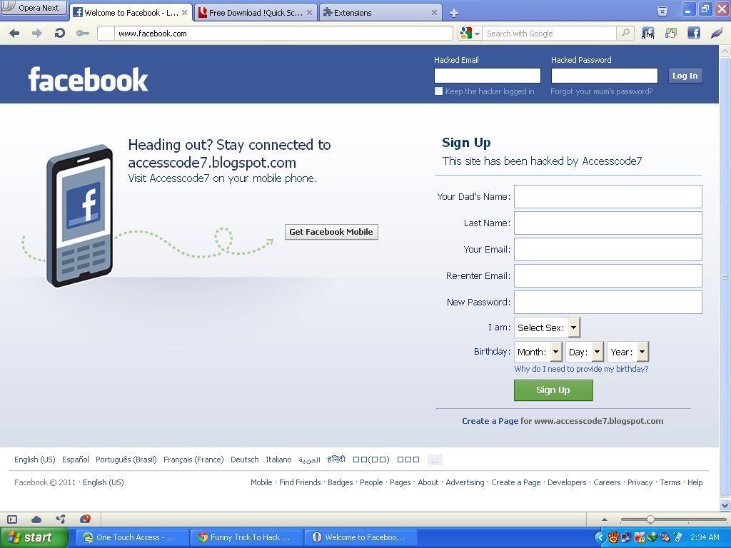The width and height of the screenshot is (731, 548).
Task: Open the Help footer link
Action: [x=695, y=482]
